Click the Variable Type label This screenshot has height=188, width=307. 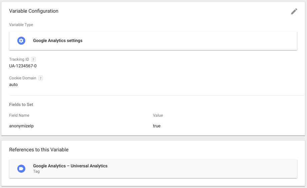click(21, 25)
